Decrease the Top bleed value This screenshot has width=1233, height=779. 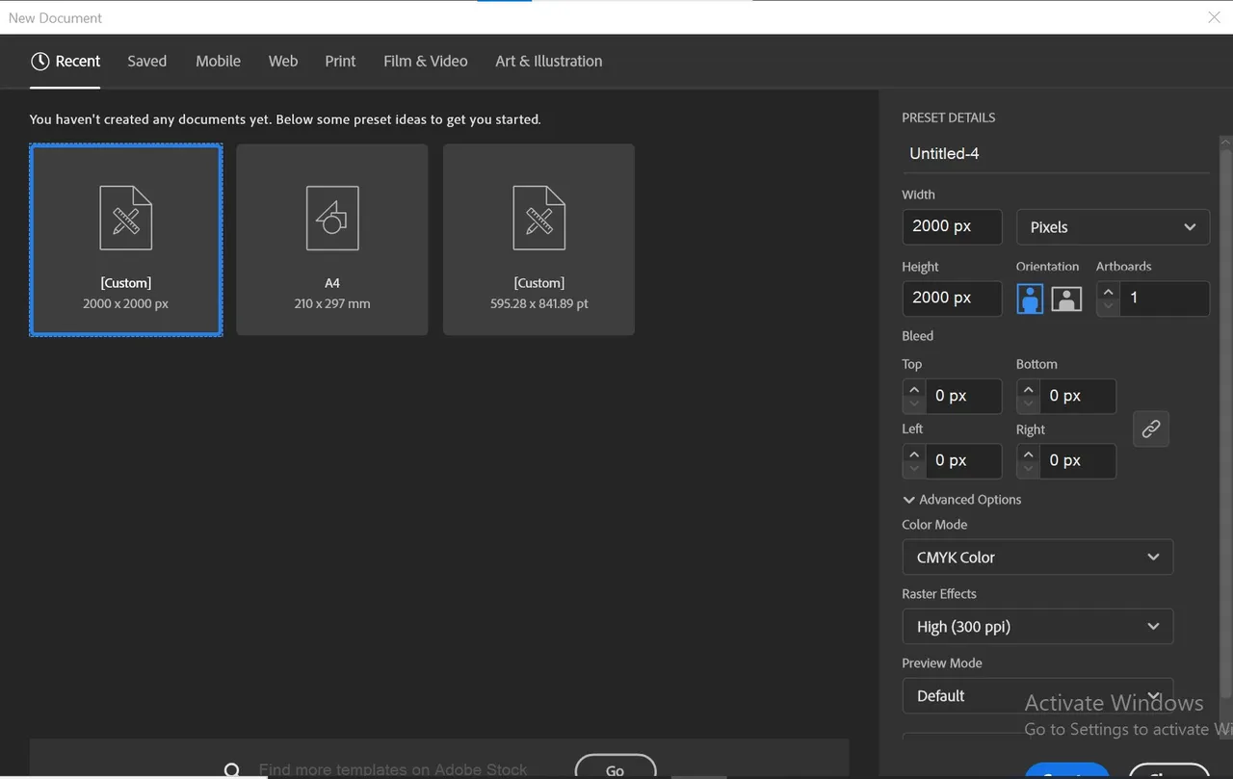[x=914, y=404]
